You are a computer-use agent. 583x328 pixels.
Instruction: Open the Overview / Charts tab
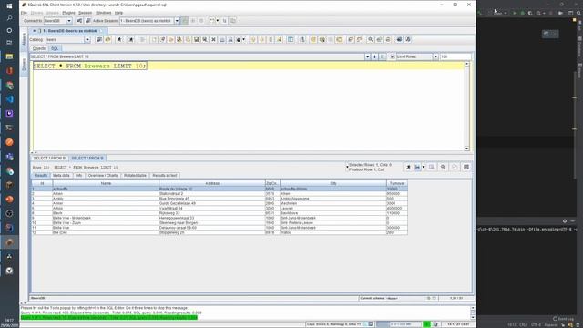point(103,176)
